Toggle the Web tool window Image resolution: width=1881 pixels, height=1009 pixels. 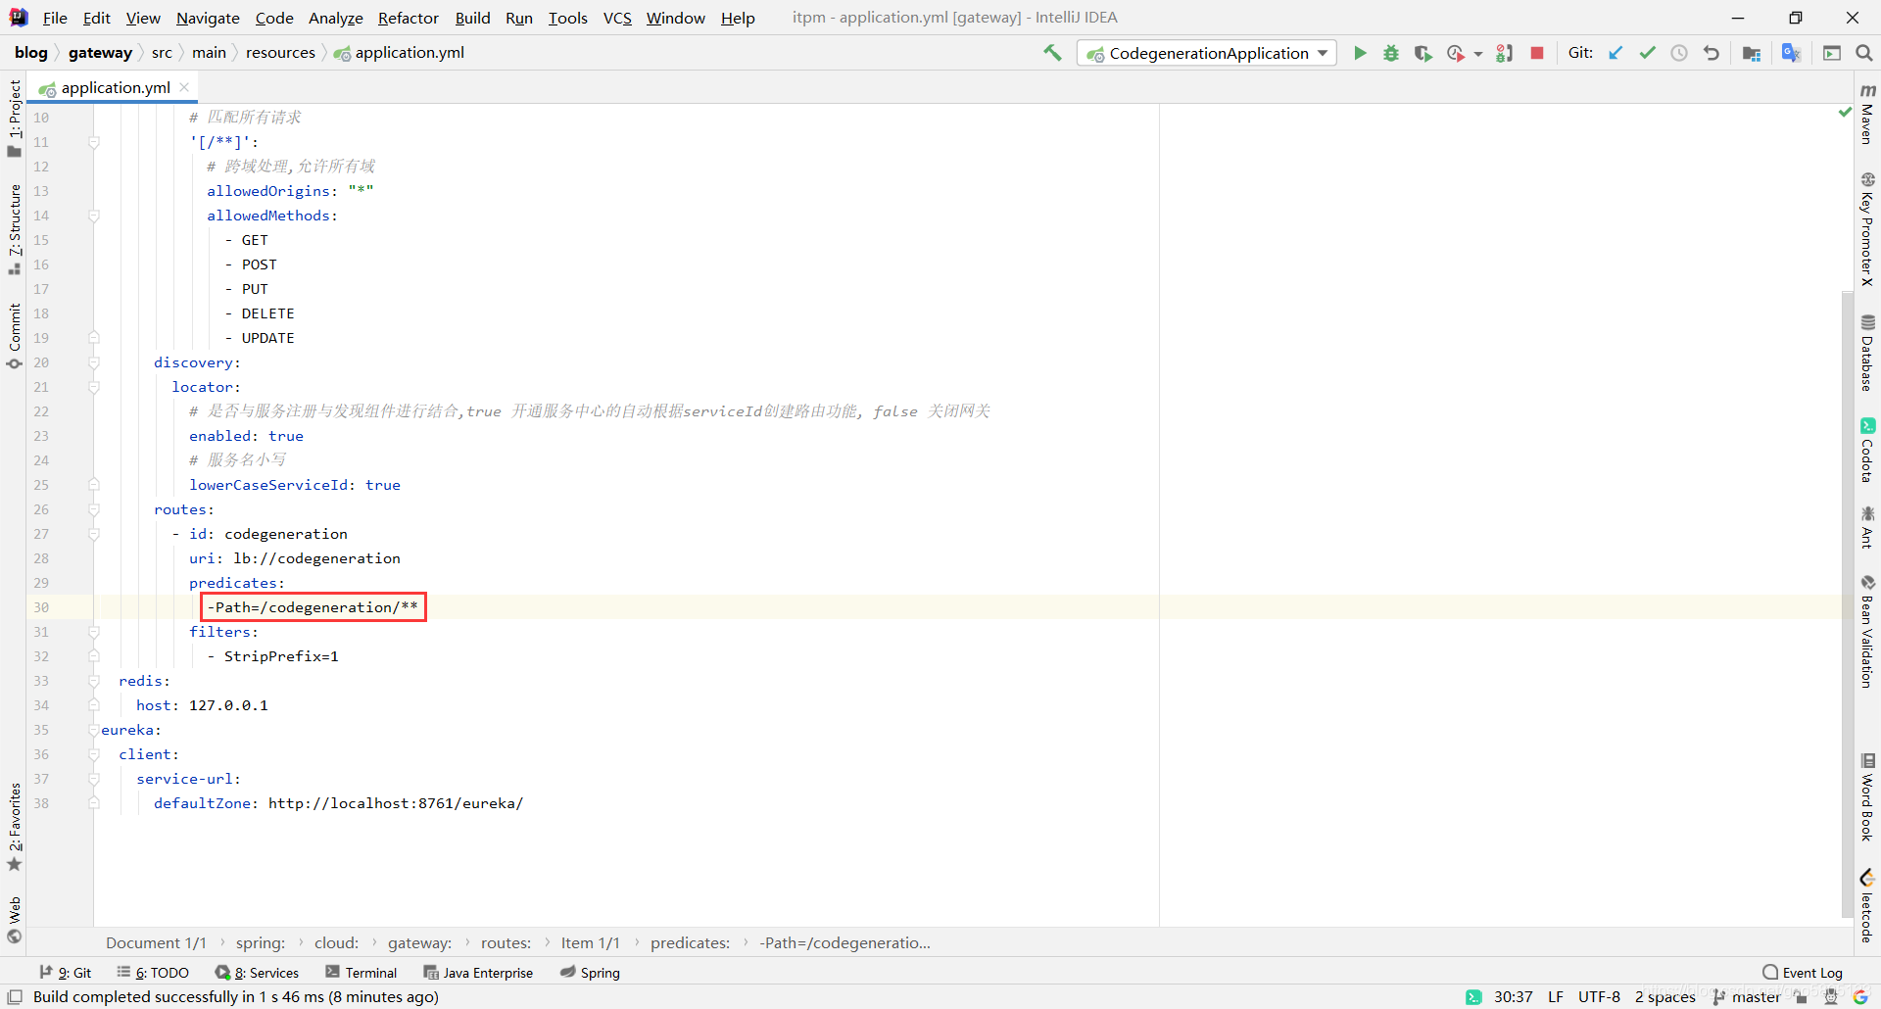pyautogui.click(x=14, y=919)
